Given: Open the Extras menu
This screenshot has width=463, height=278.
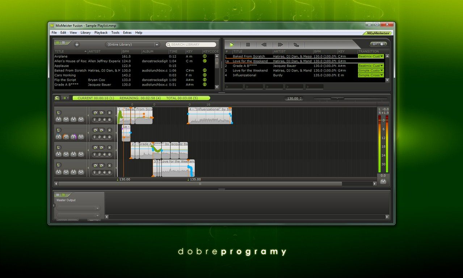Looking at the screenshot, I should click(x=127, y=33).
